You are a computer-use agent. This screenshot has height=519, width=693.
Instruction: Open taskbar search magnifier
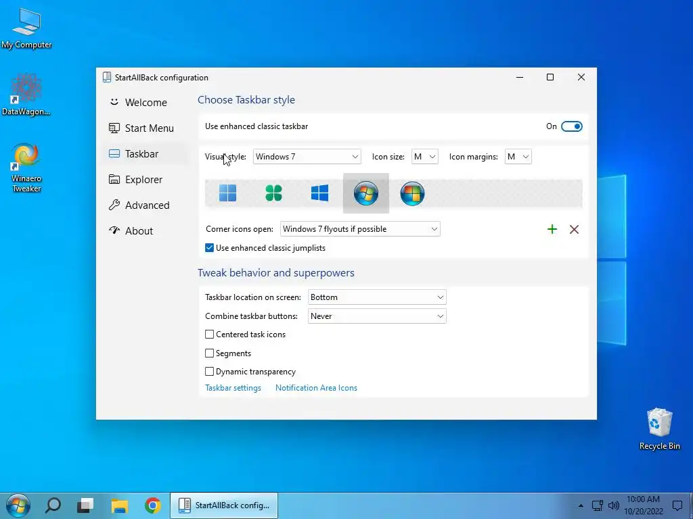(53, 505)
